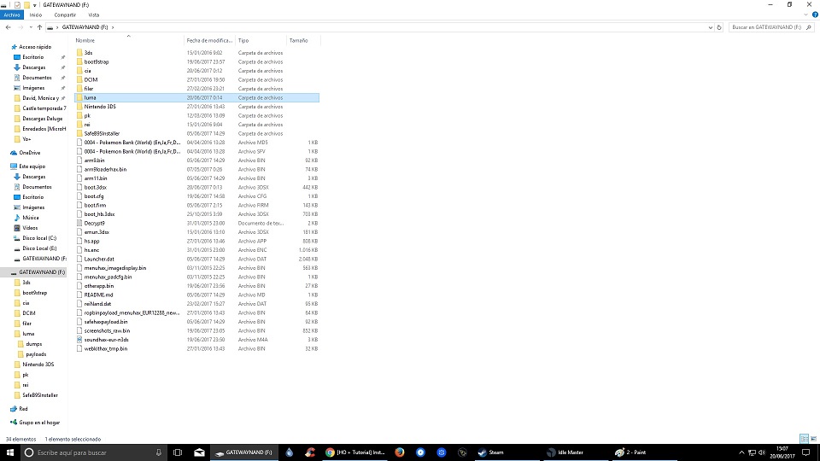Select otherapp.bin file

point(99,286)
